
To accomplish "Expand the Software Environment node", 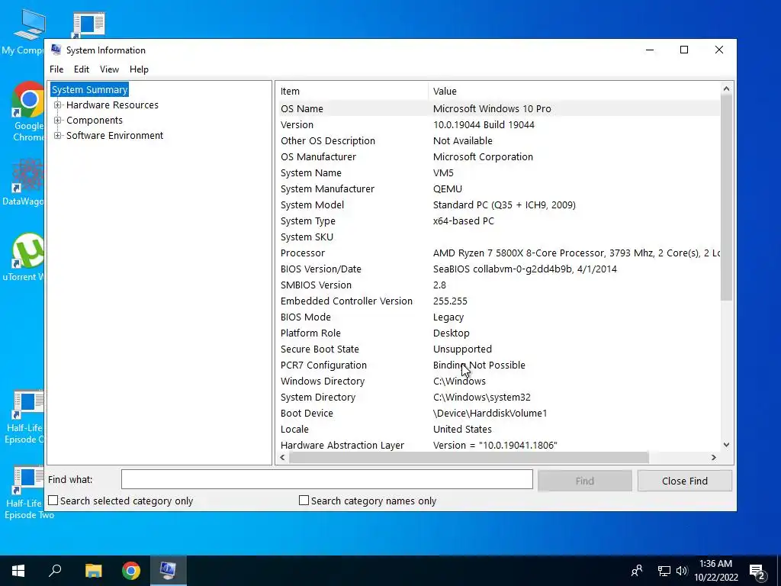I will tap(58, 136).
